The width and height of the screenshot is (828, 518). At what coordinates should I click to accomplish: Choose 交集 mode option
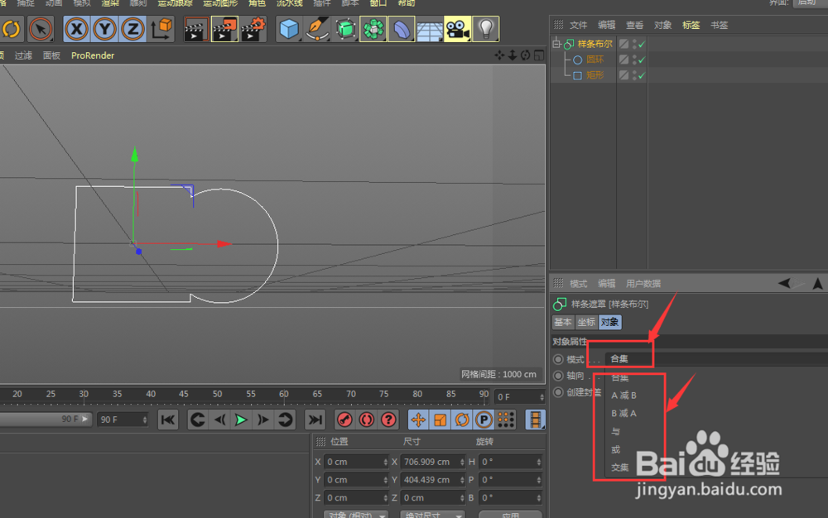pyautogui.click(x=620, y=468)
